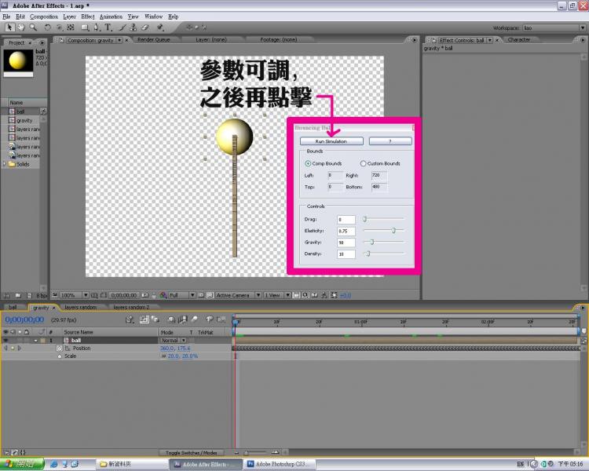Select the Hand tool in the toolbar
Viewport: 589px width, 471px height.
coord(21,27)
